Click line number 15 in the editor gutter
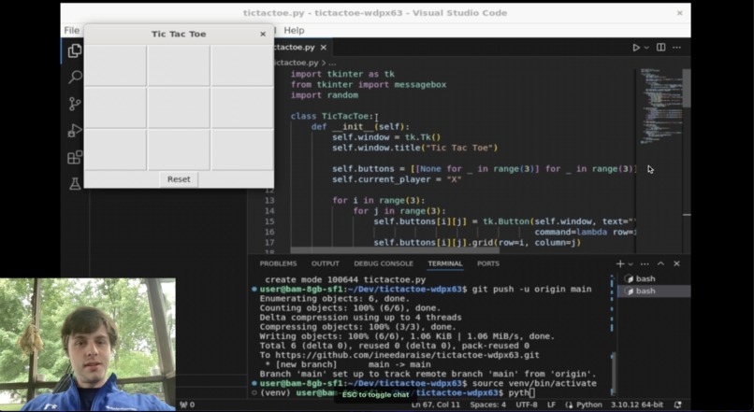Screen dimensions: 754x412 [269, 221]
